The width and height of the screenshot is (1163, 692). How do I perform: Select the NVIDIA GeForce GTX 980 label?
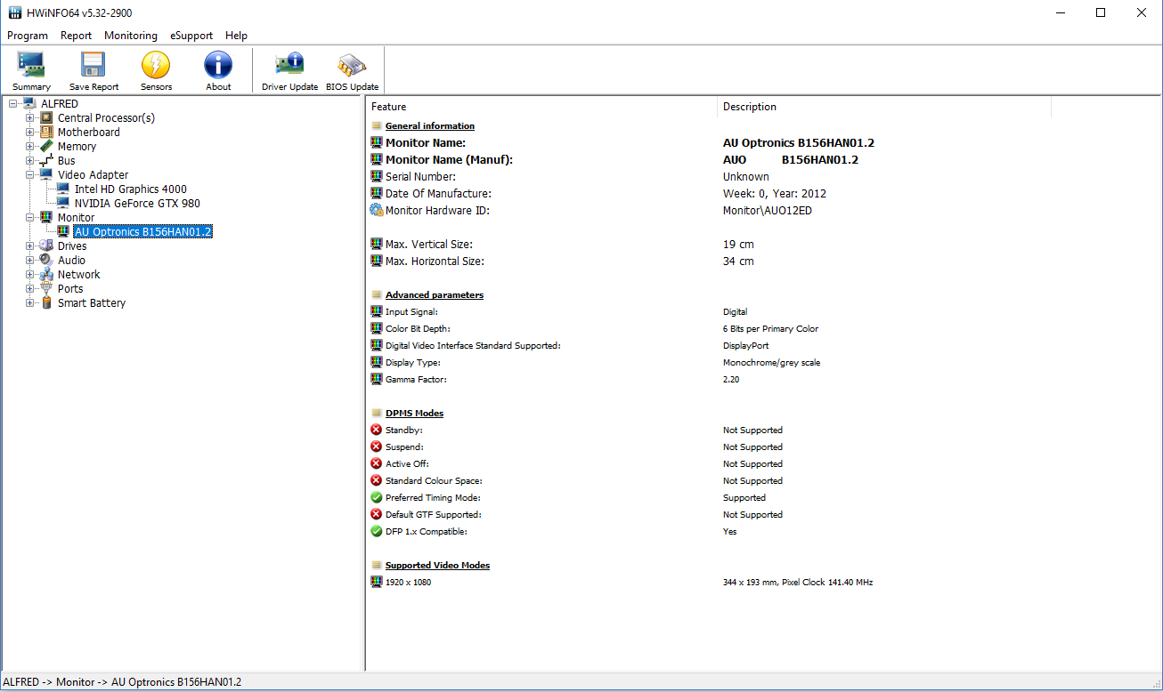pos(137,204)
